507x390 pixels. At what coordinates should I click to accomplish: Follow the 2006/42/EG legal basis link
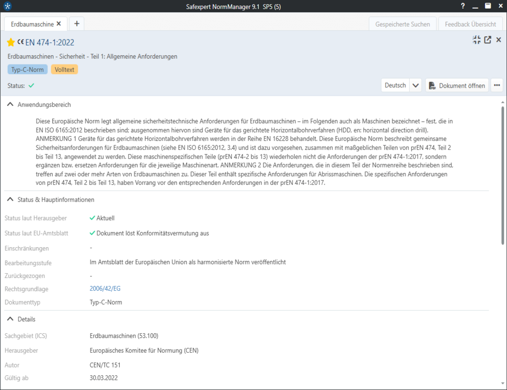105,289
